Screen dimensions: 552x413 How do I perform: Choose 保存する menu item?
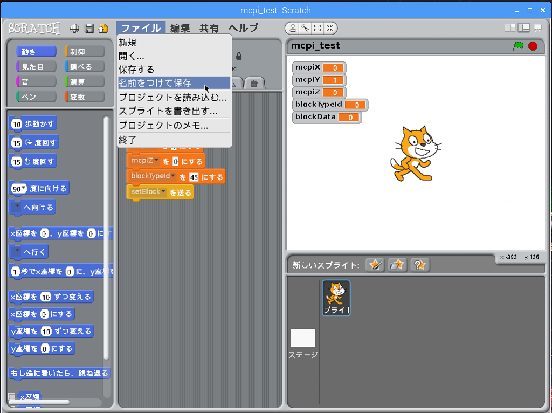click(174, 70)
